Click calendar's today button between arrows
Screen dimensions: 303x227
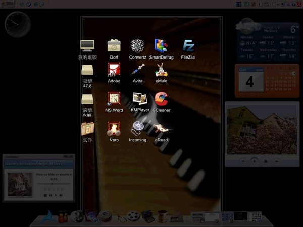(x=250, y=95)
